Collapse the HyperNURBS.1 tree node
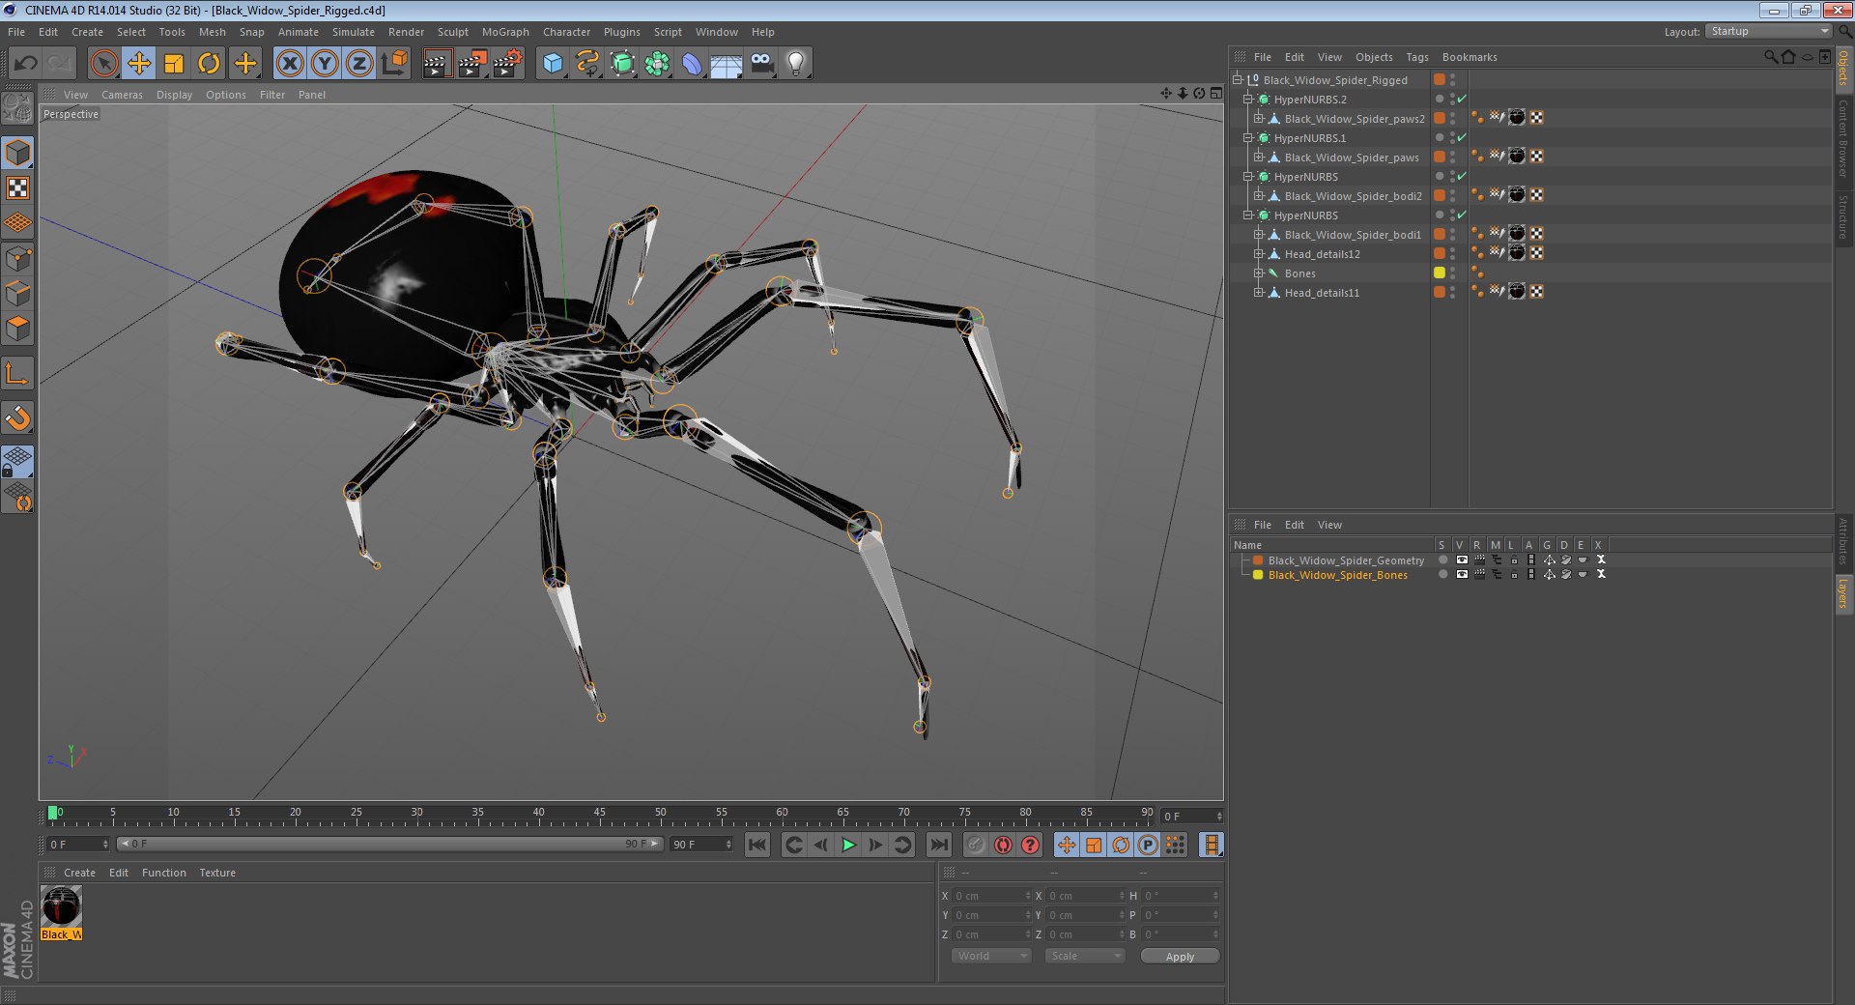Image resolution: width=1855 pixels, height=1005 pixels. (x=1248, y=138)
